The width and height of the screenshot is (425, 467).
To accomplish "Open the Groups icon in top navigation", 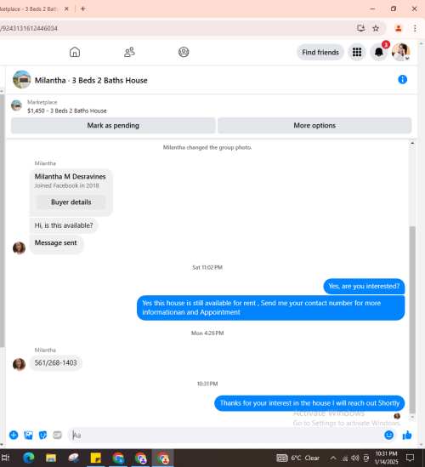I will click(x=184, y=52).
